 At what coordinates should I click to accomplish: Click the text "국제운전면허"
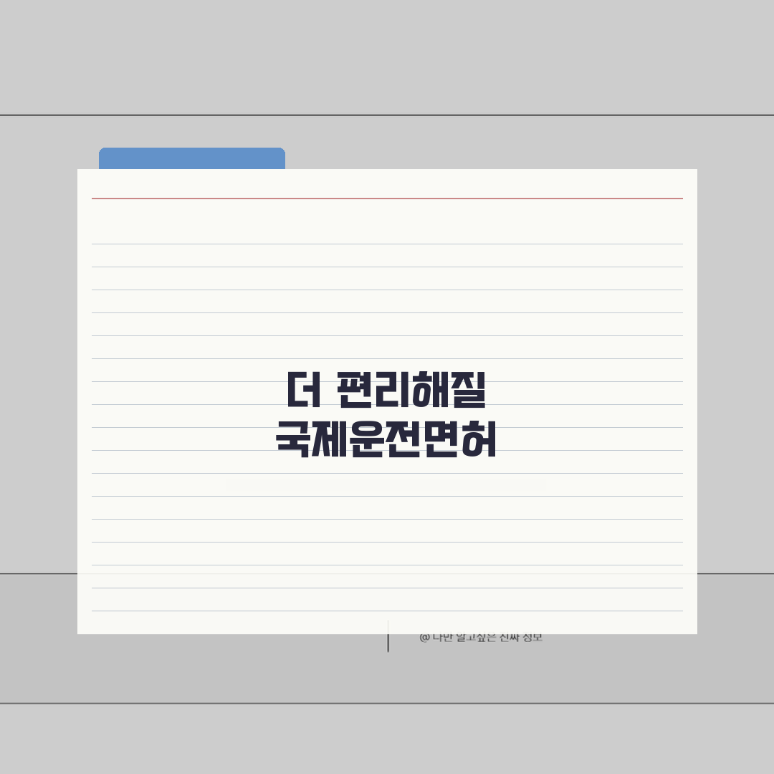click(x=386, y=439)
